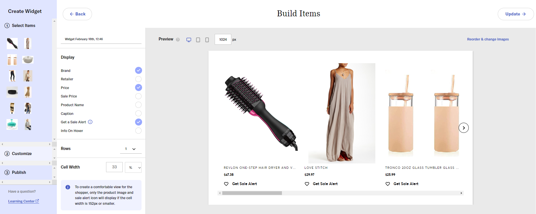Click the Preview help question icon
The height and width of the screenshot is (214, 536).
[x=178, y=40]
